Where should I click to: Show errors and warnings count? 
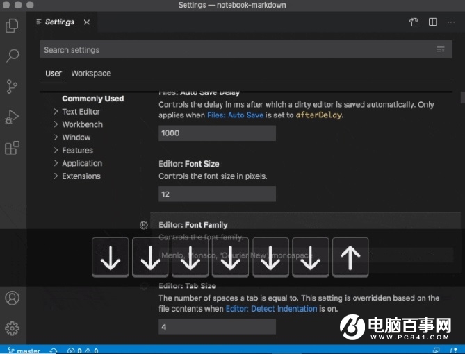coord(83,351)
